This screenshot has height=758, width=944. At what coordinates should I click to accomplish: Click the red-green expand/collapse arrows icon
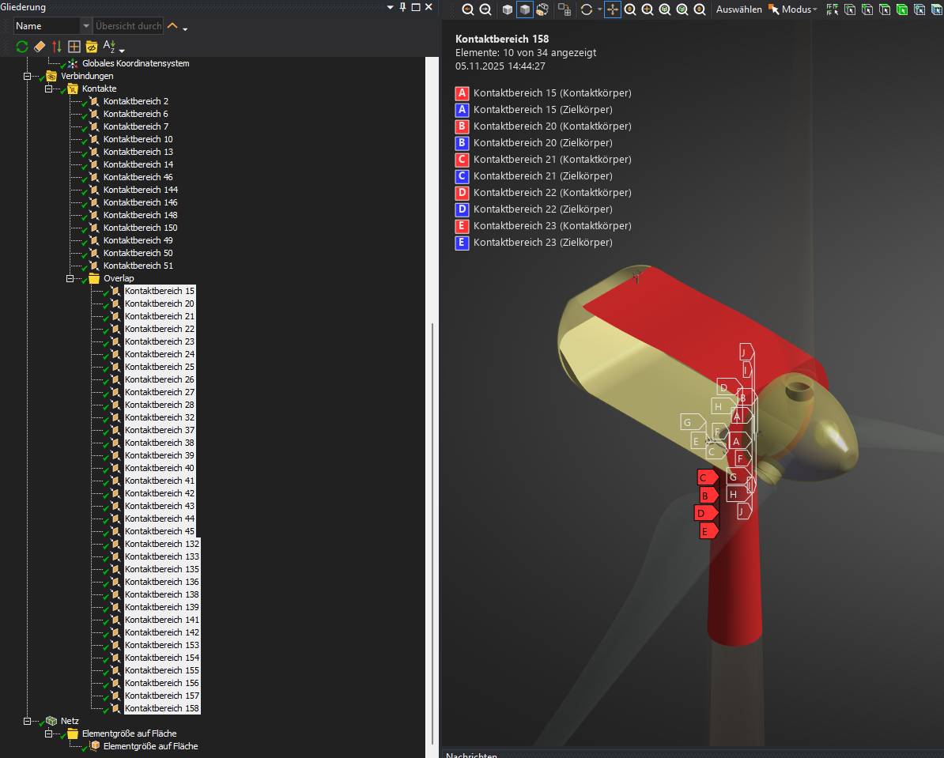tap(57, 47)
